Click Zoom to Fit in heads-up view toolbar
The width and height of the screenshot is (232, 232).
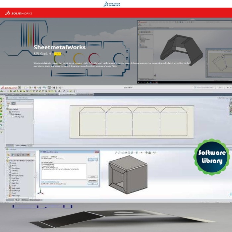116,152
